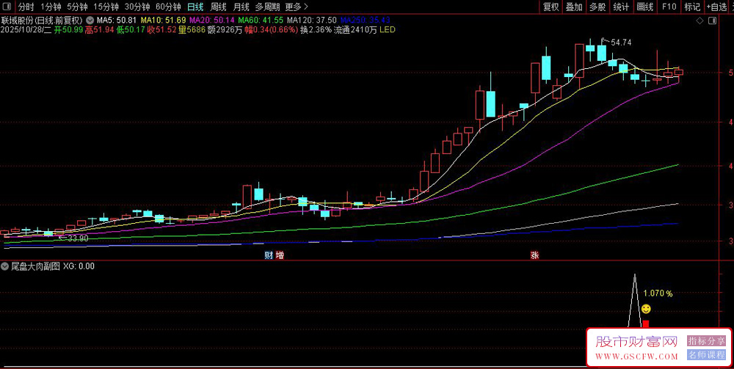Click the 流通2410万 value

coord(355,29)
